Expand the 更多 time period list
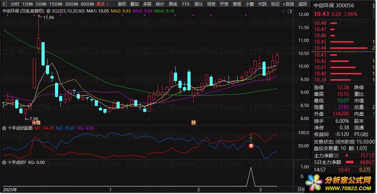 (x=102, y=4)
